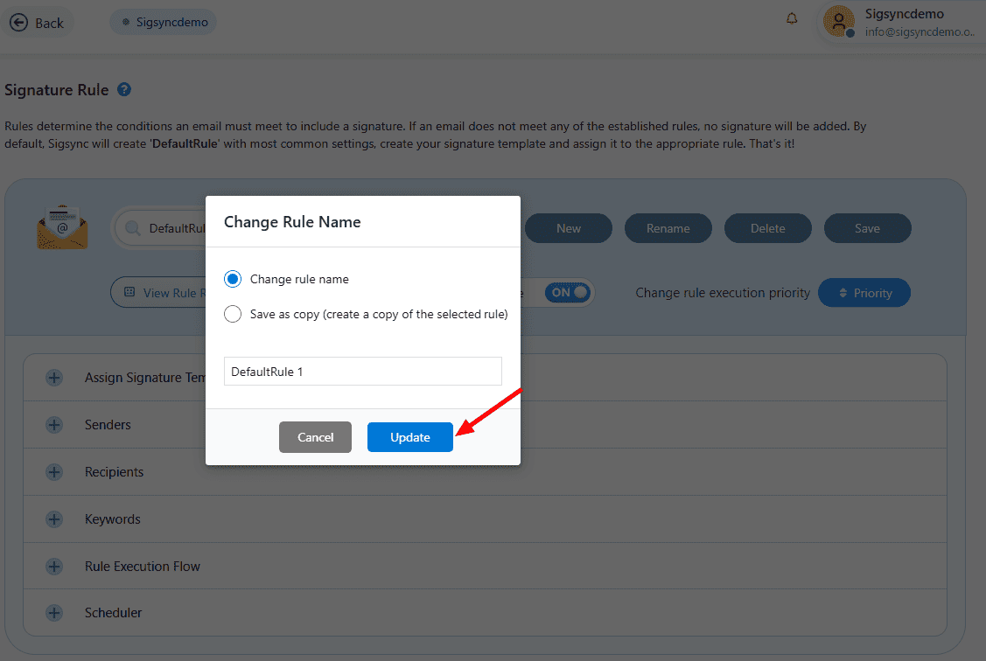986x661 pixels.
Task: Open Priority to change rule execution order
Action: tap(864, 292)
